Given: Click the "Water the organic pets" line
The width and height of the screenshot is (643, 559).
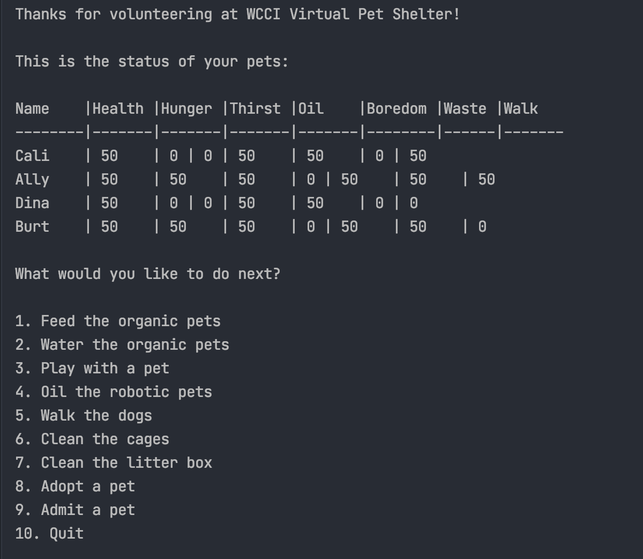Looking at the screenshot, I should (x=122, y=345).
